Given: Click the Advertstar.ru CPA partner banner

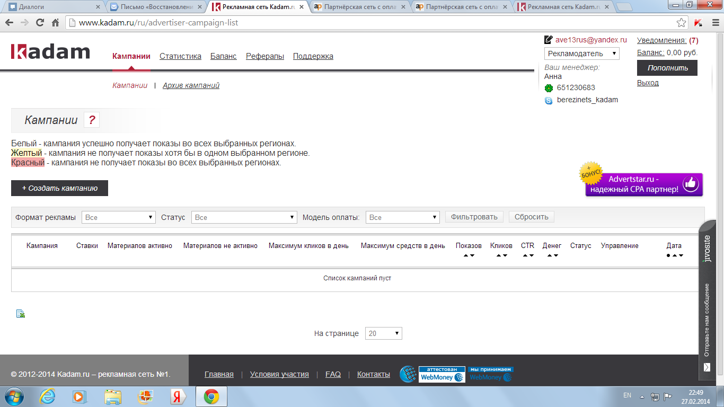Looking at the screenshot, I should 642,181.
